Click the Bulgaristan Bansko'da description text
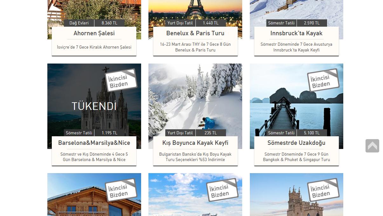 pos(195,157)
